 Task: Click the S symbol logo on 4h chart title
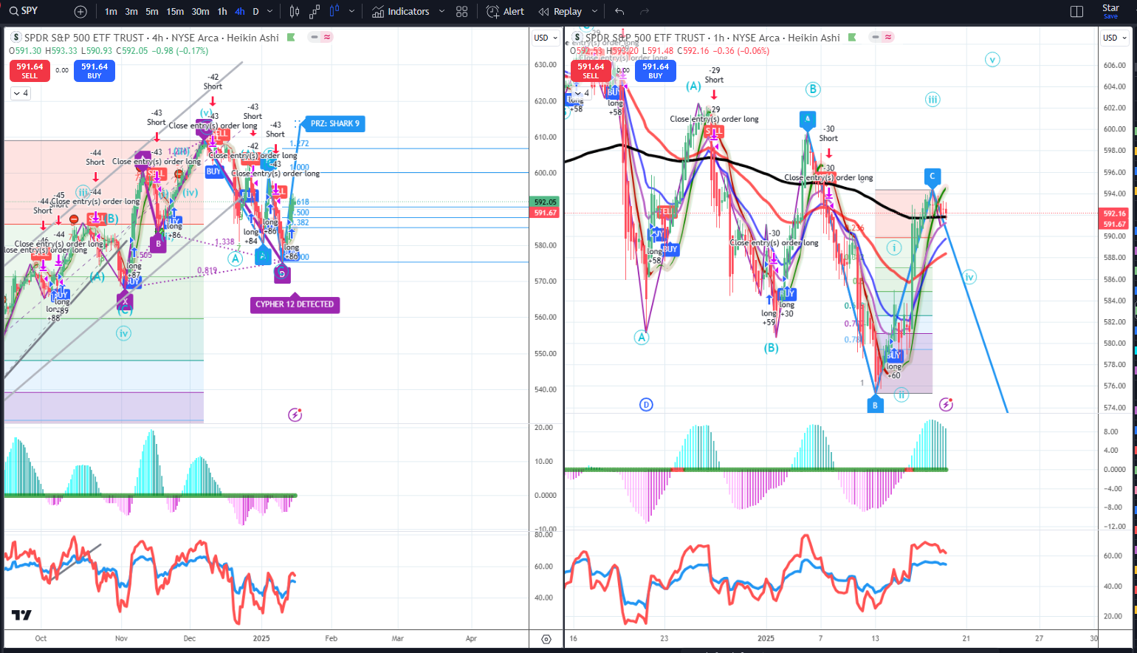pos(16,37)
